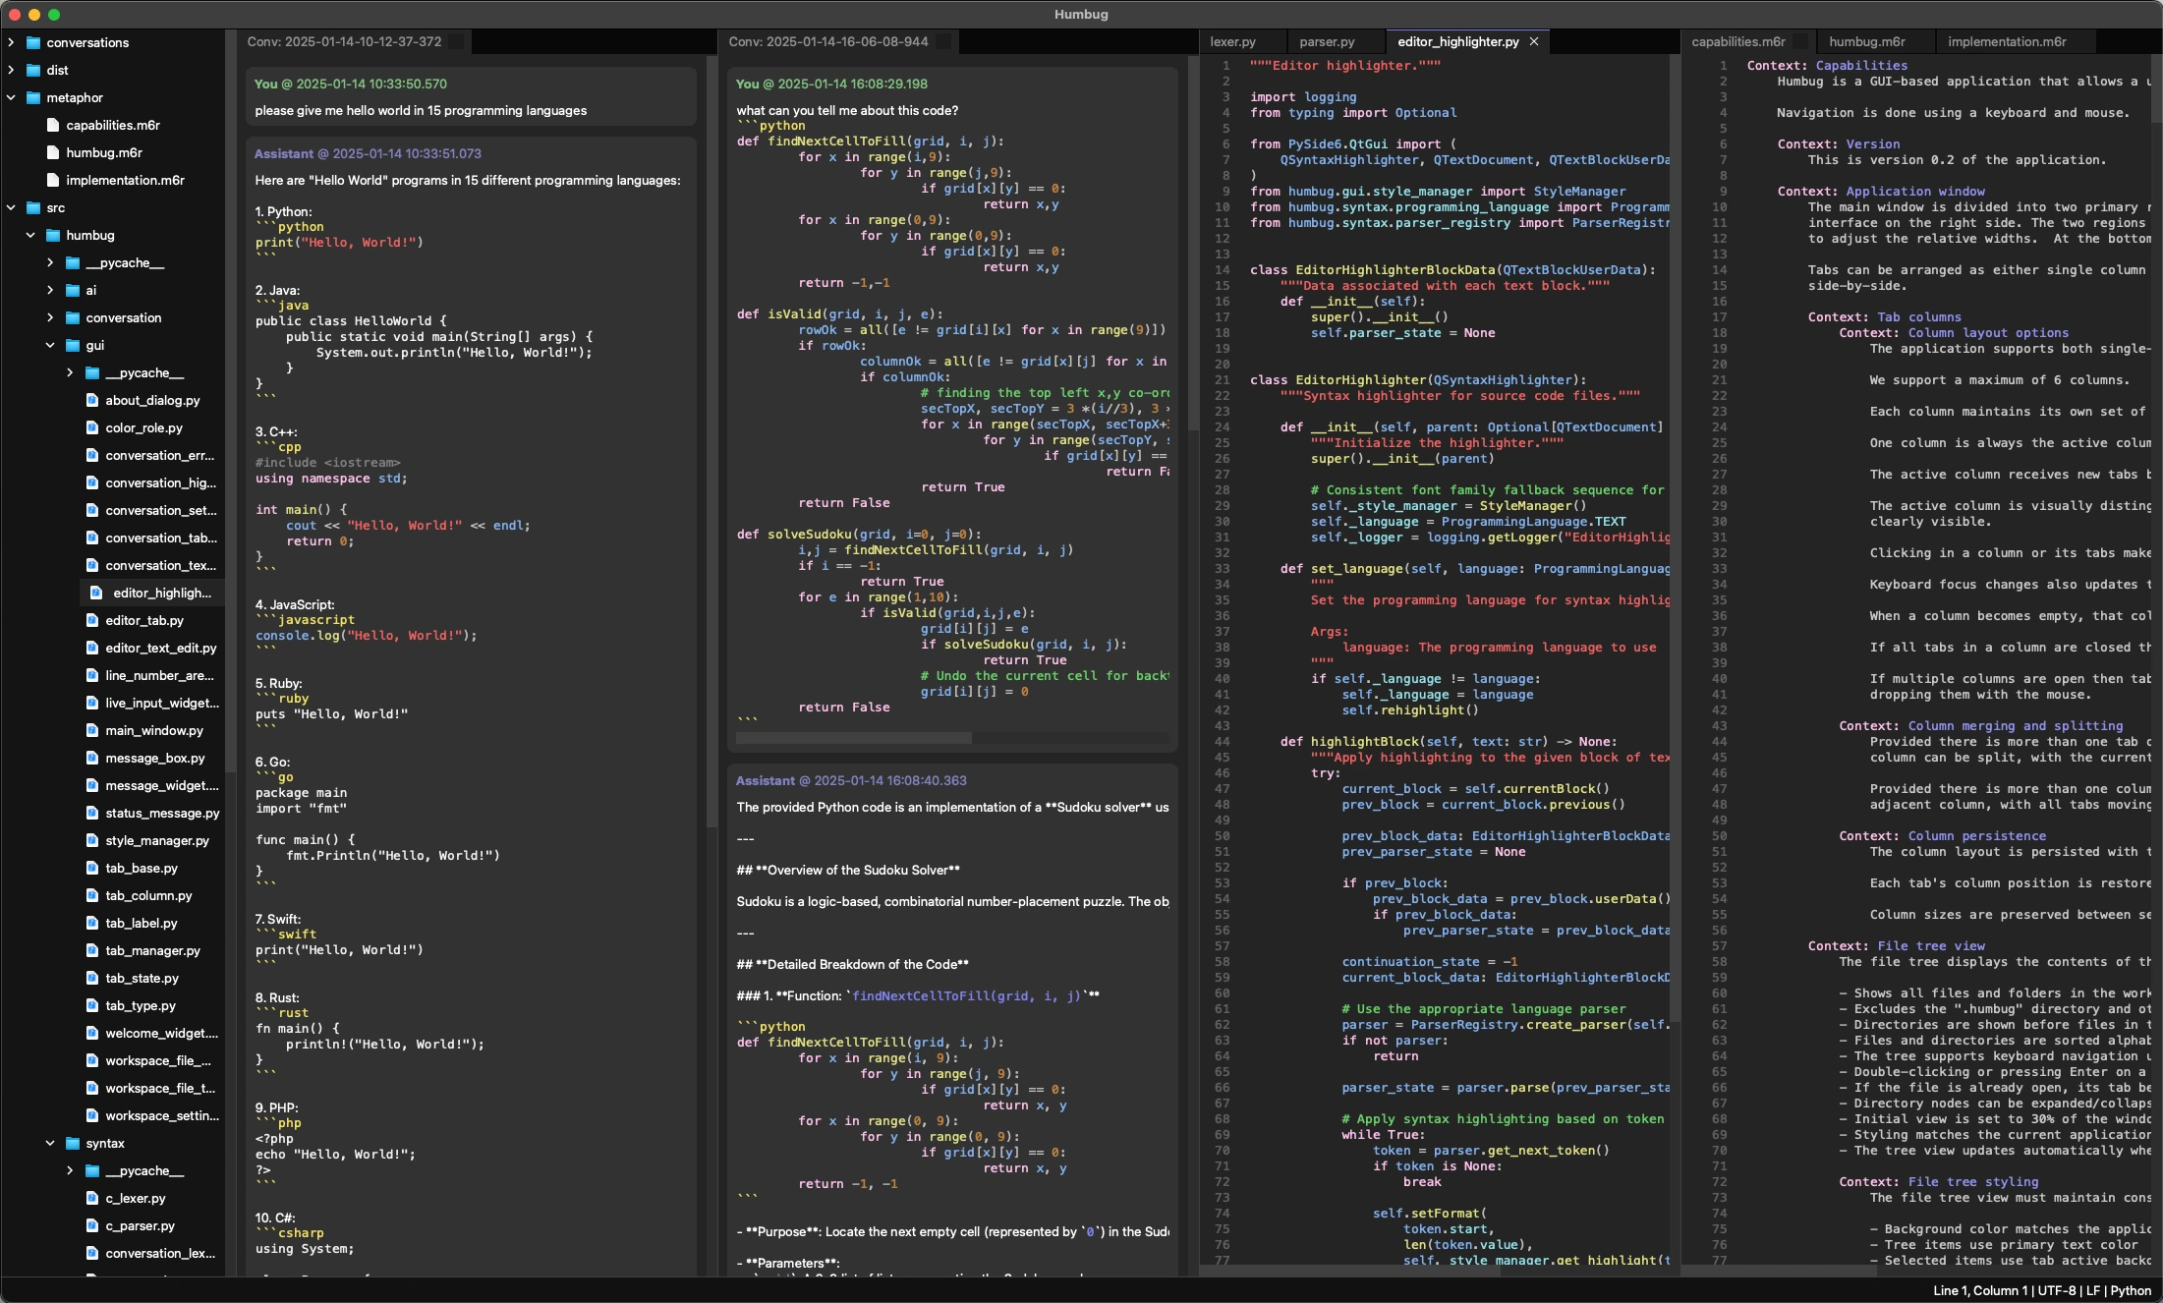Click the conversations folder icon
This screenshot has height=1303, width=2163.
pos(33,42)
